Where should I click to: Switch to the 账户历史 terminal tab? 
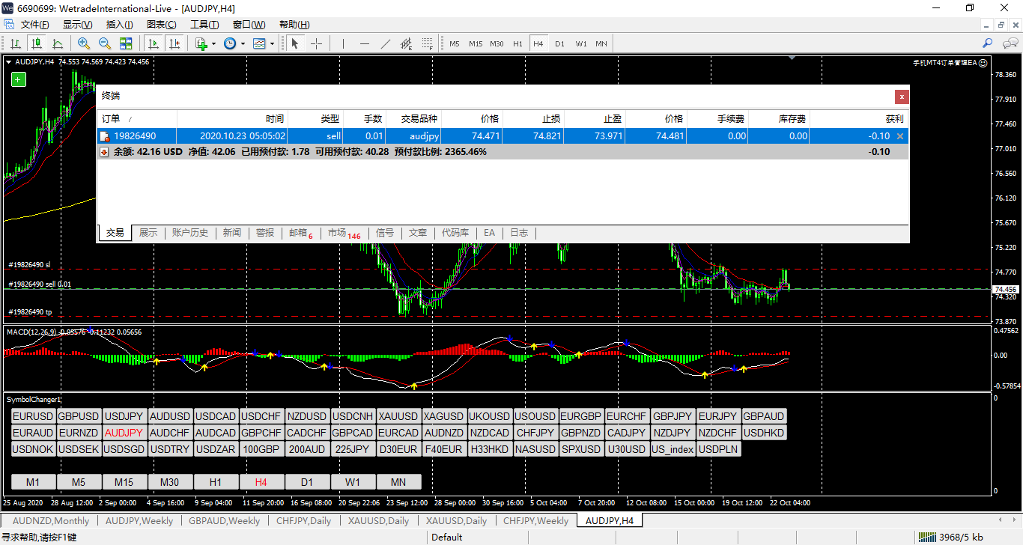coord(190,233)
